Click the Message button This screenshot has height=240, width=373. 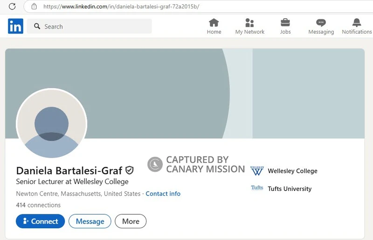pos(90,221)
